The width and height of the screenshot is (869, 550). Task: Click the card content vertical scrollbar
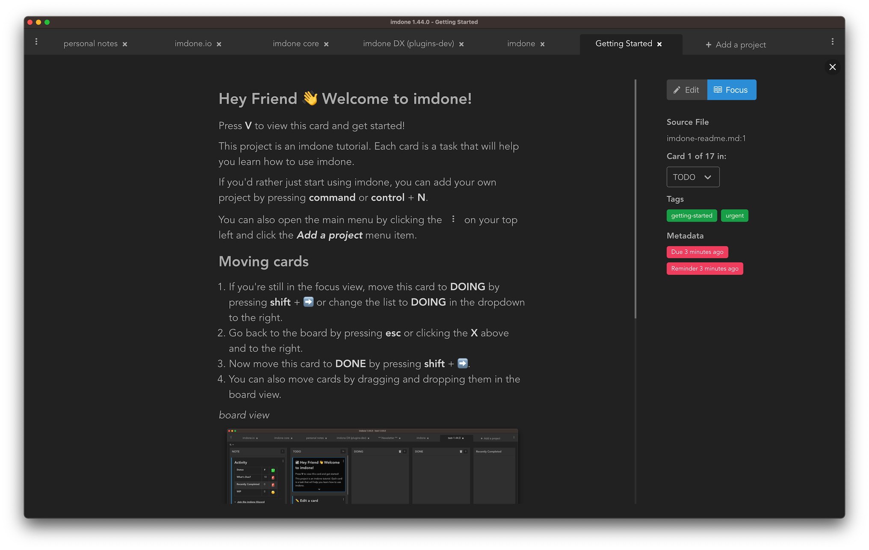[635, 199]
